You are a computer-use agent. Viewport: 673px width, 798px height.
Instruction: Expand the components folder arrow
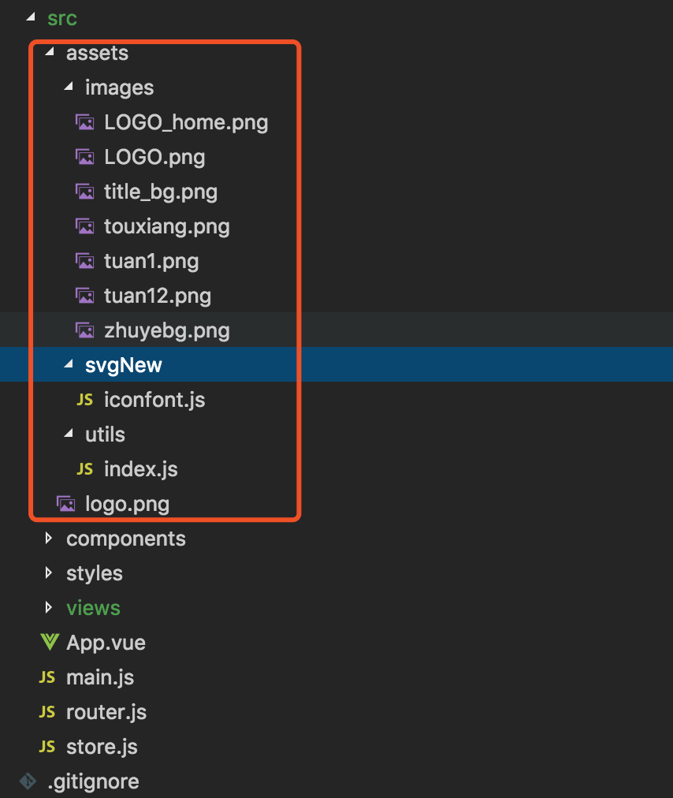point(49,539)
